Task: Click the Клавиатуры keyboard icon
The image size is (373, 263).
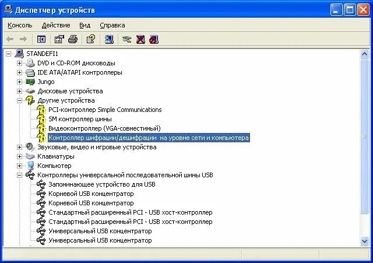Action: (30, 156)
